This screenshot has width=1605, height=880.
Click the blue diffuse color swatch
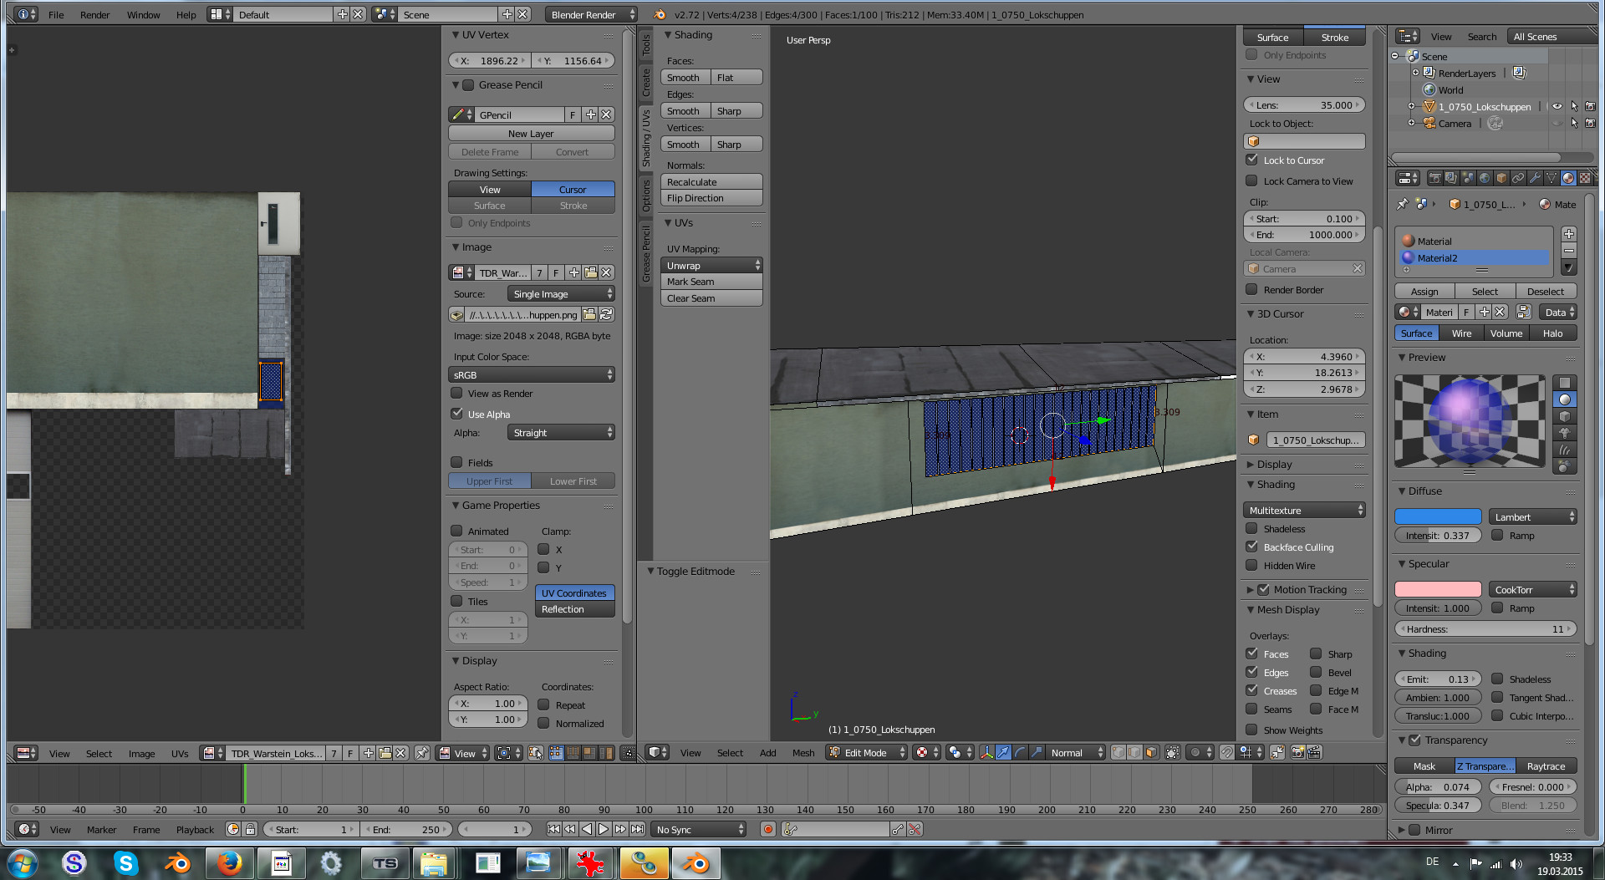pyautogui.click(x=1437, y=517)
